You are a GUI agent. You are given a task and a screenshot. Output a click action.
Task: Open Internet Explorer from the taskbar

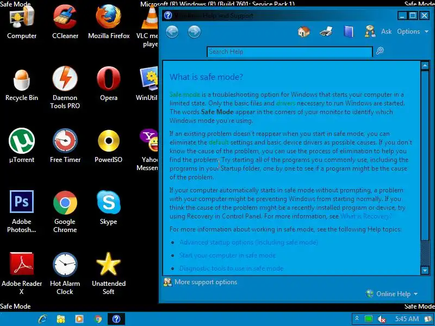(42, 319)
